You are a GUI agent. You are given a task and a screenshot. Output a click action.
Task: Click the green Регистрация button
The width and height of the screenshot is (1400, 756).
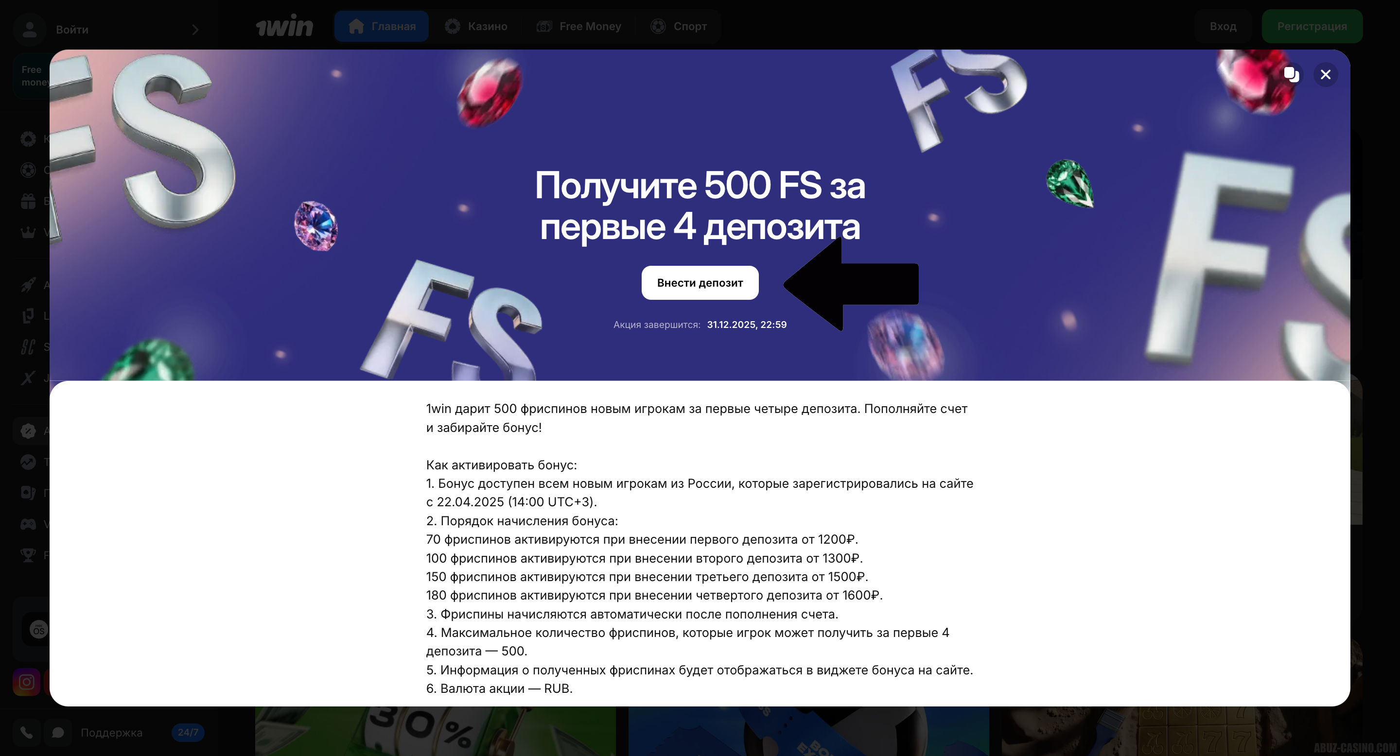click(1312, 26)
